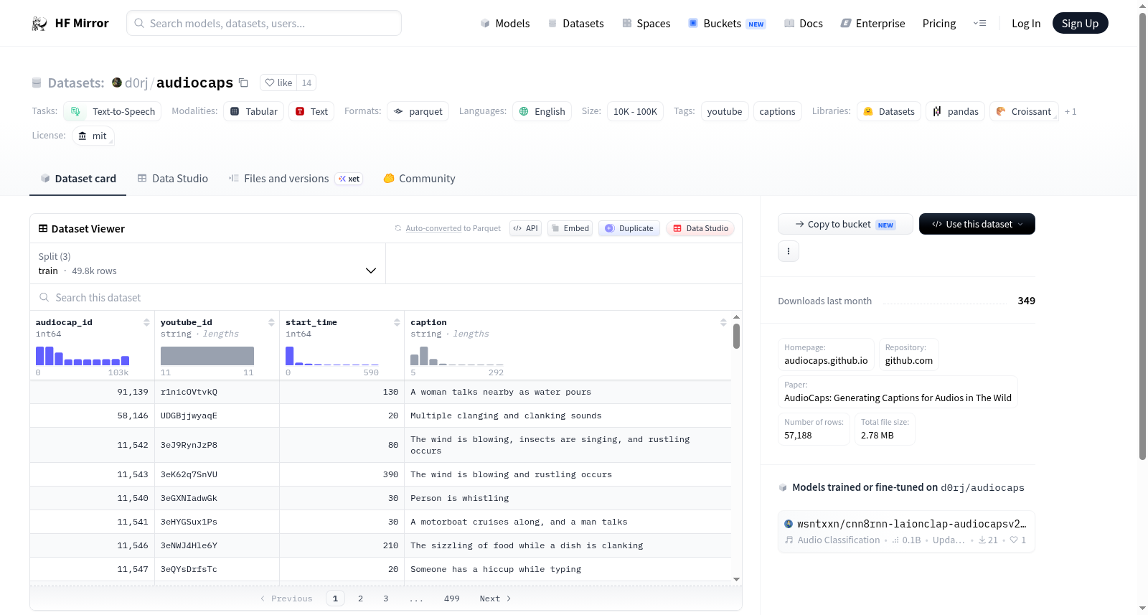The height and width of the screenshot is (615, 1148).
Task: Switch to the Data Studio tab
Action: 173,179
